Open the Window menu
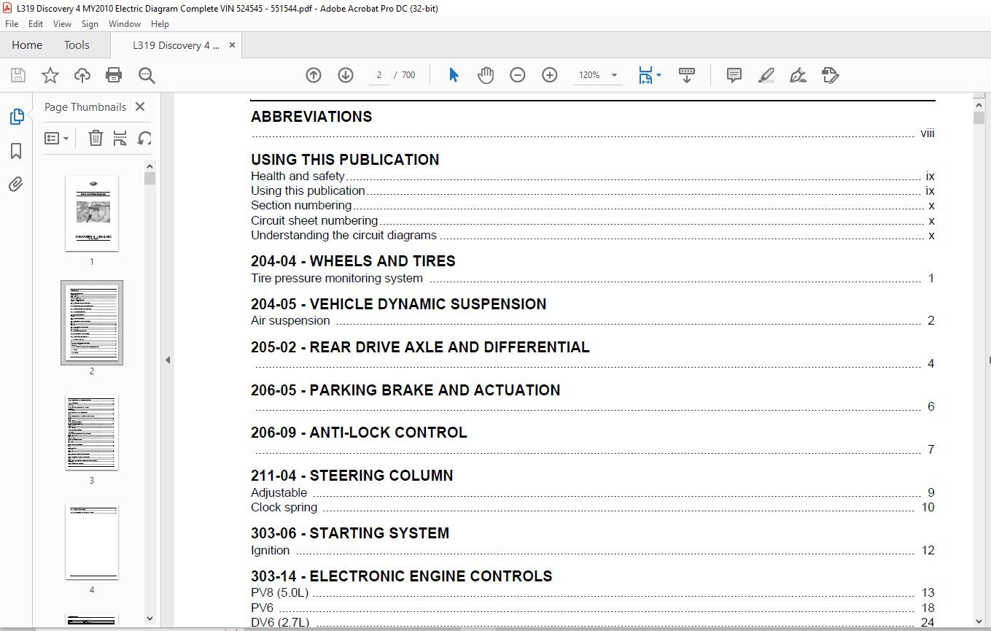Screen dimensions: 991x631 (x=125, y=24)
